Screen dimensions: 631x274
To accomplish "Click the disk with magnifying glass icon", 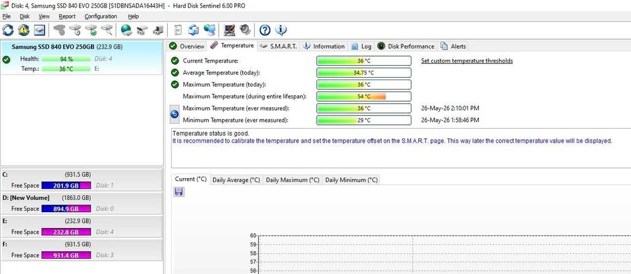I will [107, 30].
